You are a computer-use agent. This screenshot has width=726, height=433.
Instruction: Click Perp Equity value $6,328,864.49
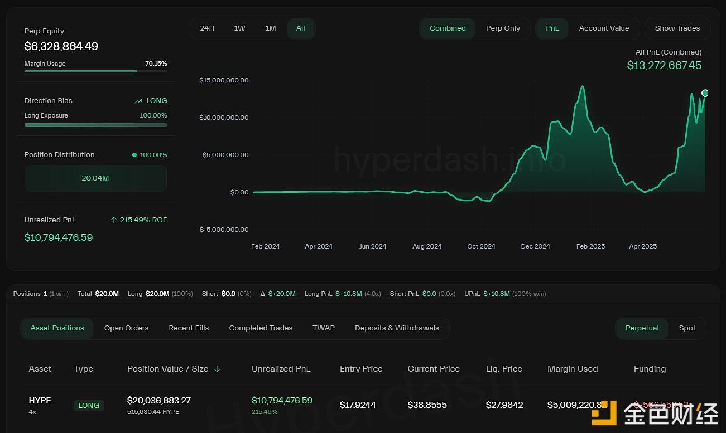(61, 47)
